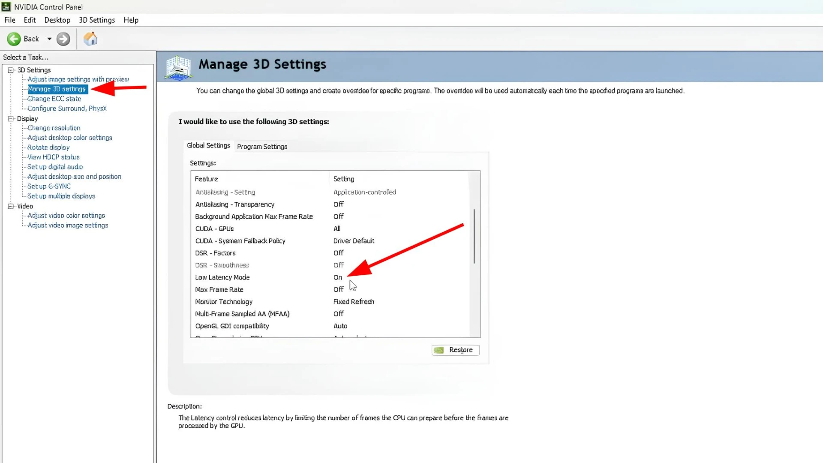This screenshot has height=463, width=823.
Task: Open the Edit menu
Action: click(x=30, y=20)
